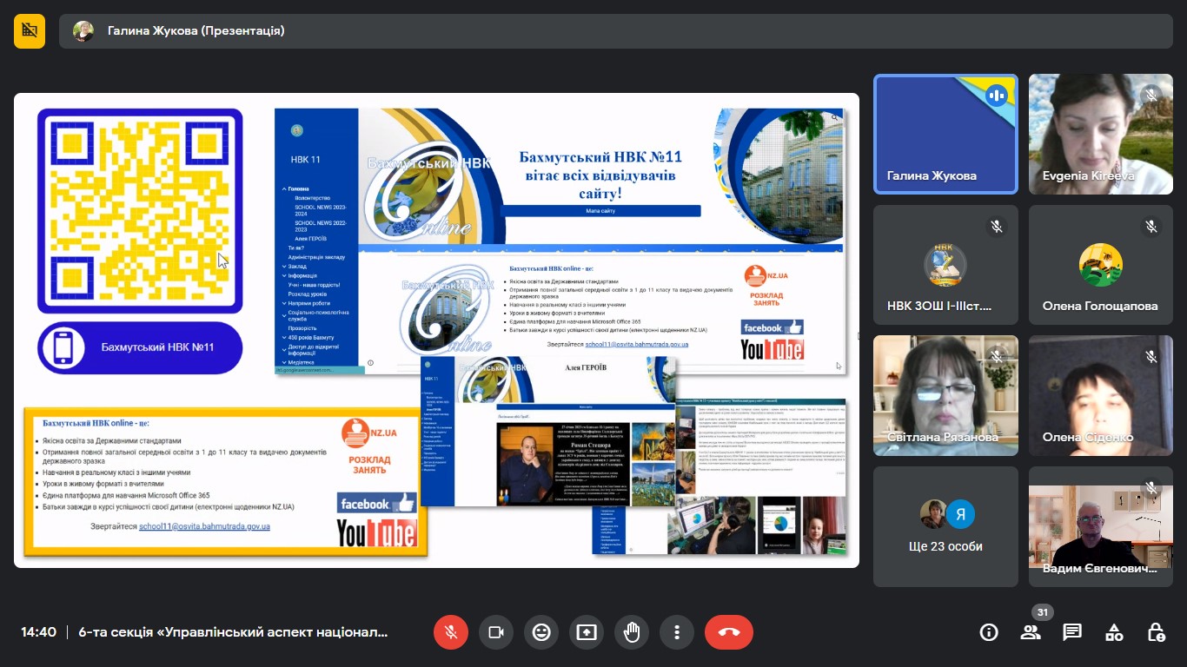Image resolution: width=1187 pixels, height=667 pixels.
Task: Open Учні - наша гордість! sidebar item
Action: 314,285
